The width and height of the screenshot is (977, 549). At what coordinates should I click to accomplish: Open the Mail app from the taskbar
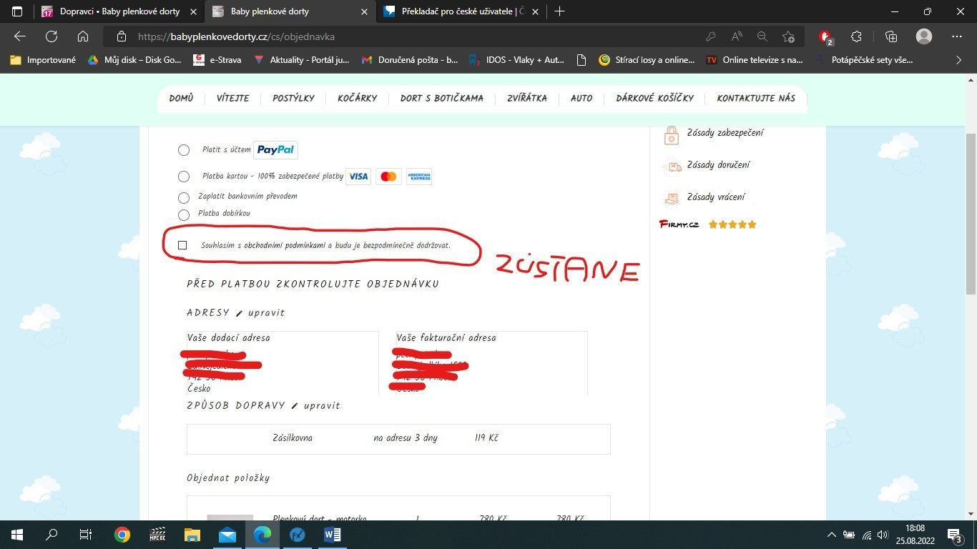tap(227, 535)
